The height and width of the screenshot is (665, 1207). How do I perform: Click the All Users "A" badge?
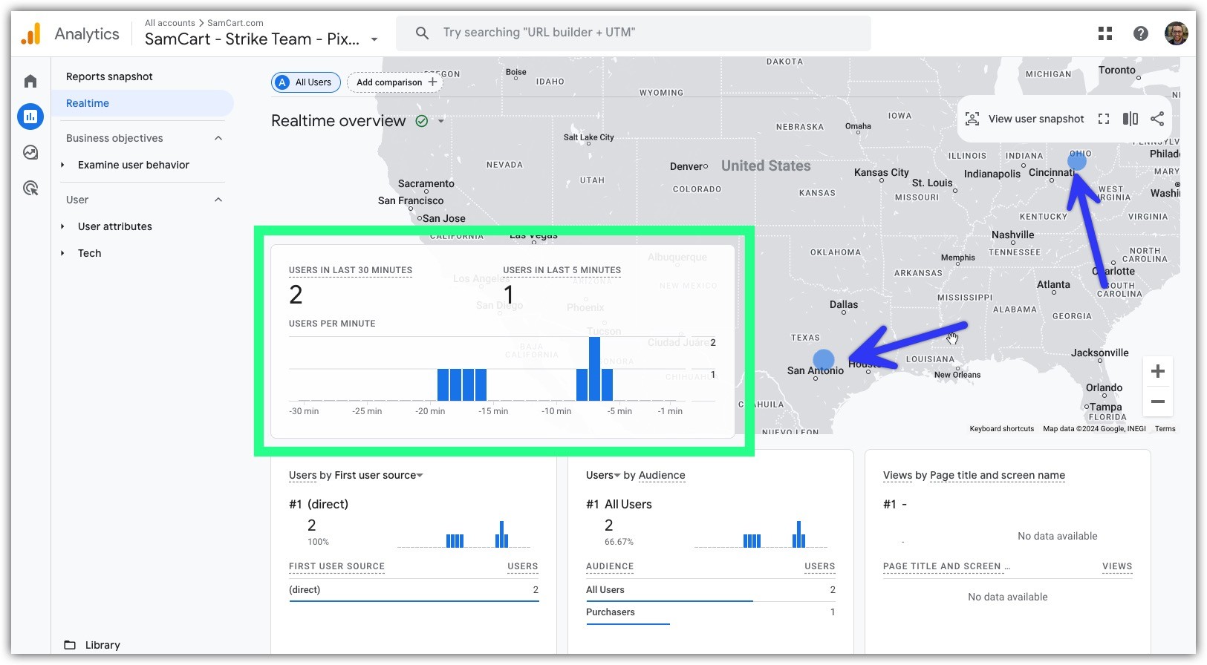pyautogui.click(x=282, y=82)
